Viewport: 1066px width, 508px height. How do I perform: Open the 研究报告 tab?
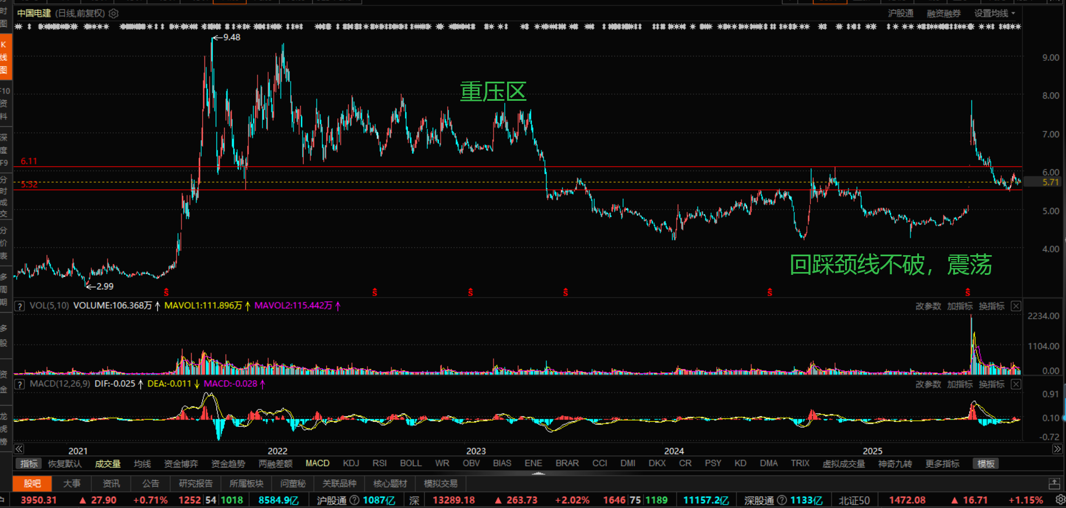point(196,483)
